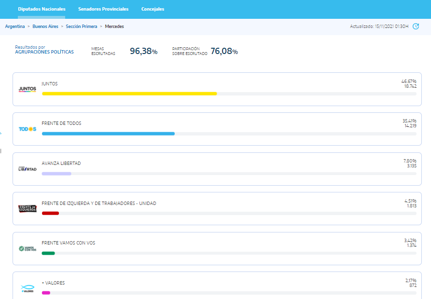Click the JUNTOS party logo
Image resolution: width=431 pixels, height=299 pixels.
coord(27,89)
